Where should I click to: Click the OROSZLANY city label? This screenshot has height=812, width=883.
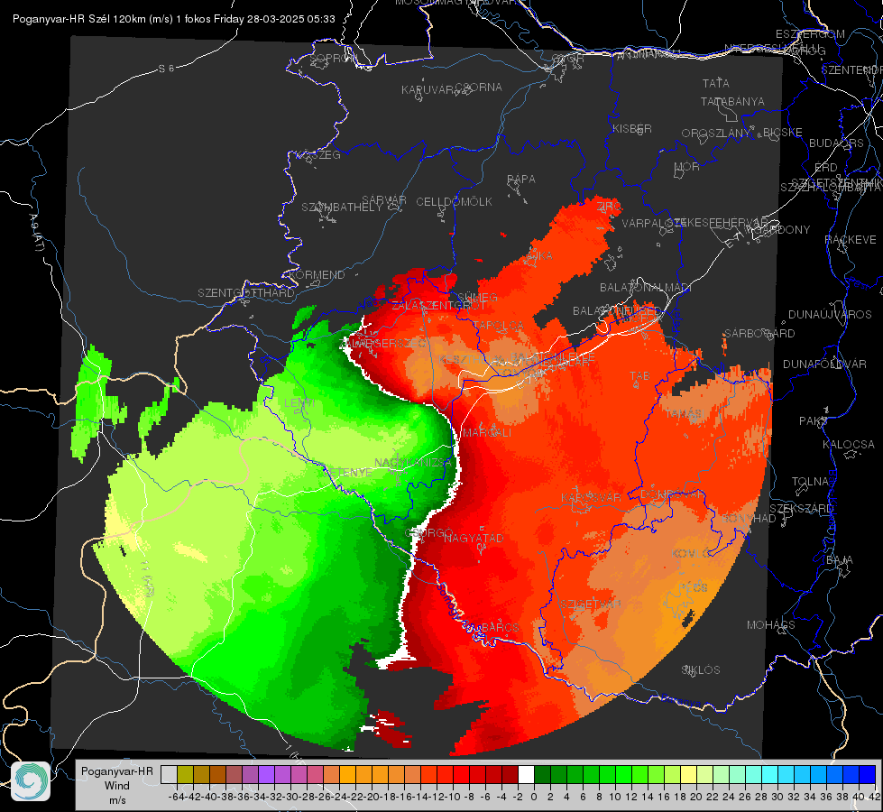coord(716,134)
